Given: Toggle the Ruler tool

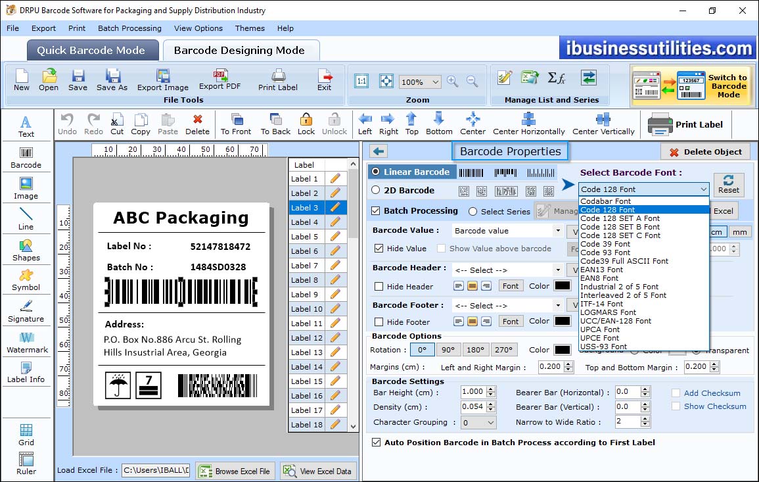Looking at the screenshot, I should click(26, 464).
